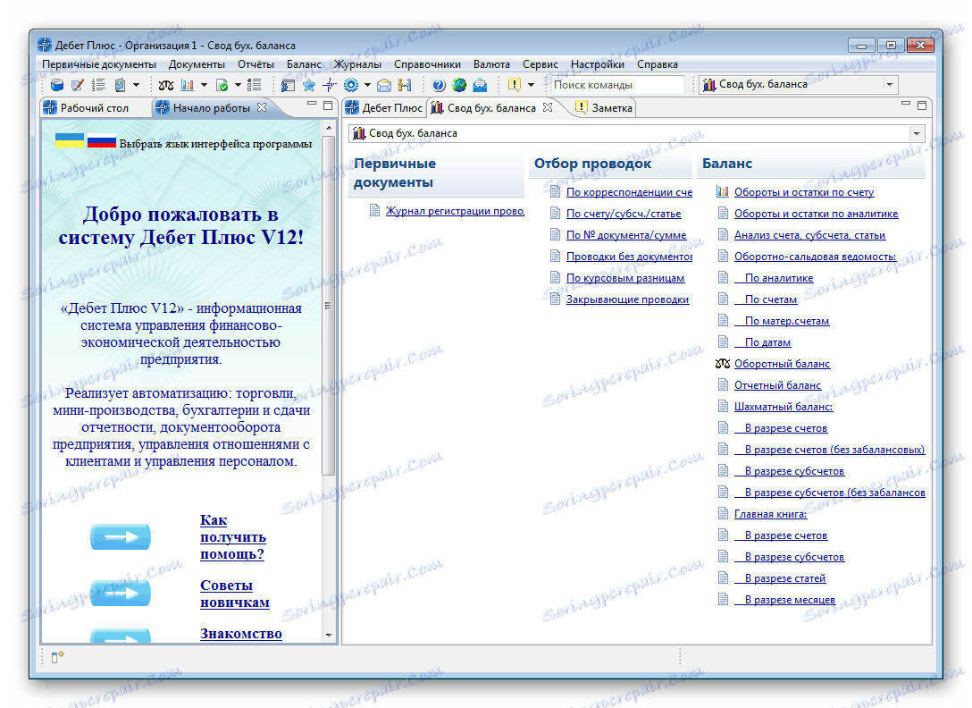Expand the toolbar Свод бух. баланса combo box
The height and width of the screenshot is (708, 972).
coord(890,84)
